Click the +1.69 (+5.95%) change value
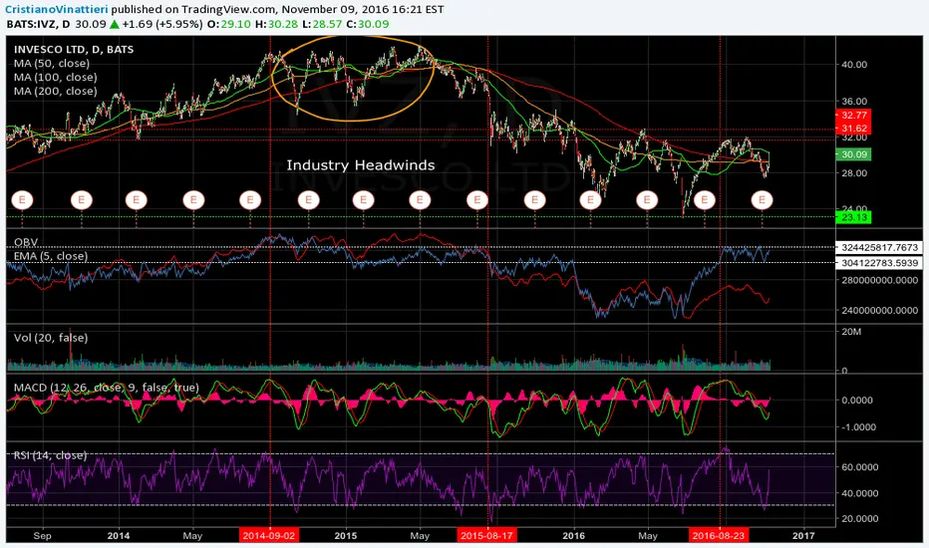Image resolution: width=929 pixels, height=548 pixels. (161, 24)
